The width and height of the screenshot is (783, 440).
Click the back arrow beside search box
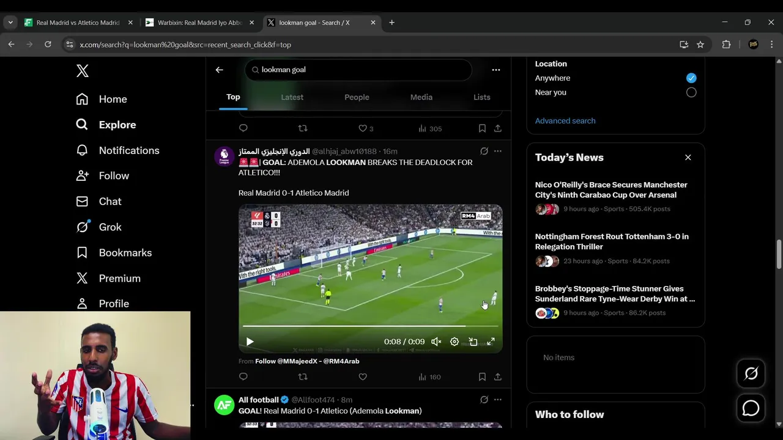(219, 70)
